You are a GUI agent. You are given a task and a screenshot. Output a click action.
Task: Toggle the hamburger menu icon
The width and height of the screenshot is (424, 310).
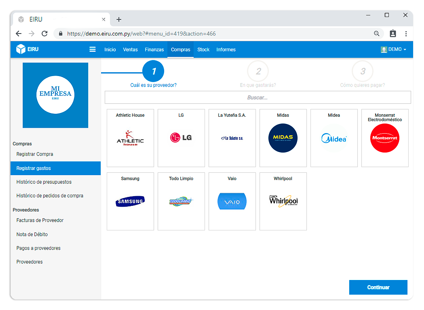(x=92, y=49)
